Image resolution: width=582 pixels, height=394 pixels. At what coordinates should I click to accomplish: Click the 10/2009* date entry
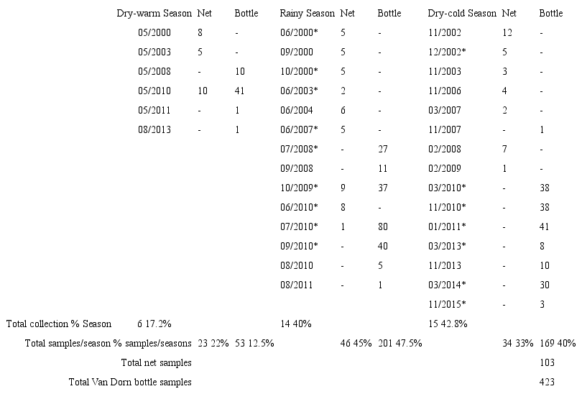[298, 188]
